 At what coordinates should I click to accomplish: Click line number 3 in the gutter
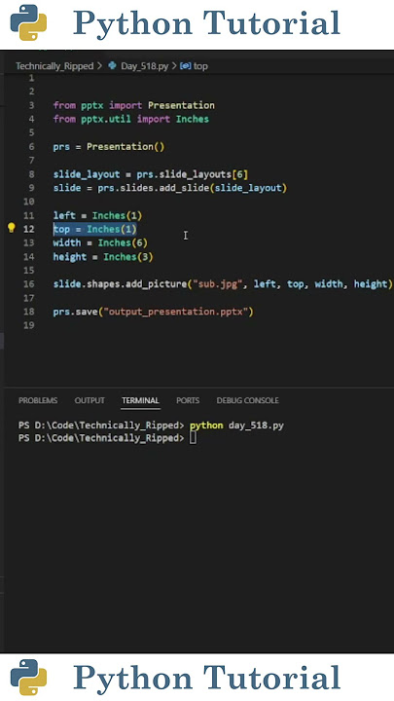[31, 105]
